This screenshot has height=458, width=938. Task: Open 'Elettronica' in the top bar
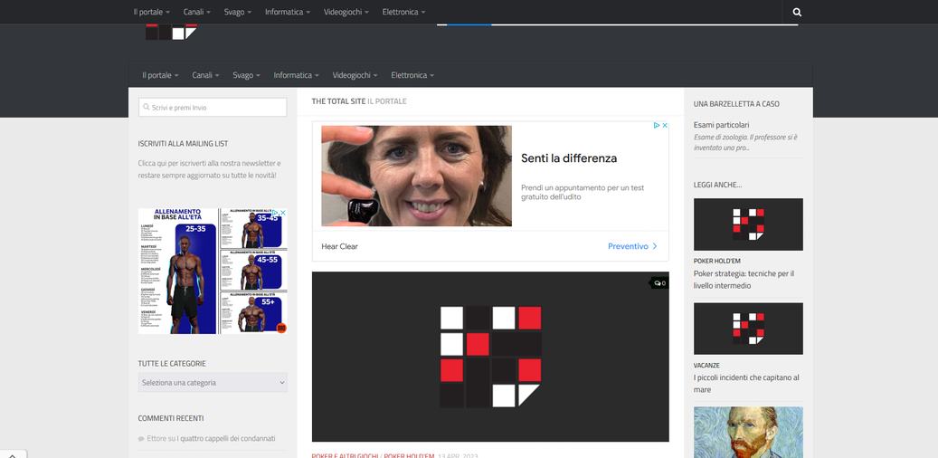[404, 13]
